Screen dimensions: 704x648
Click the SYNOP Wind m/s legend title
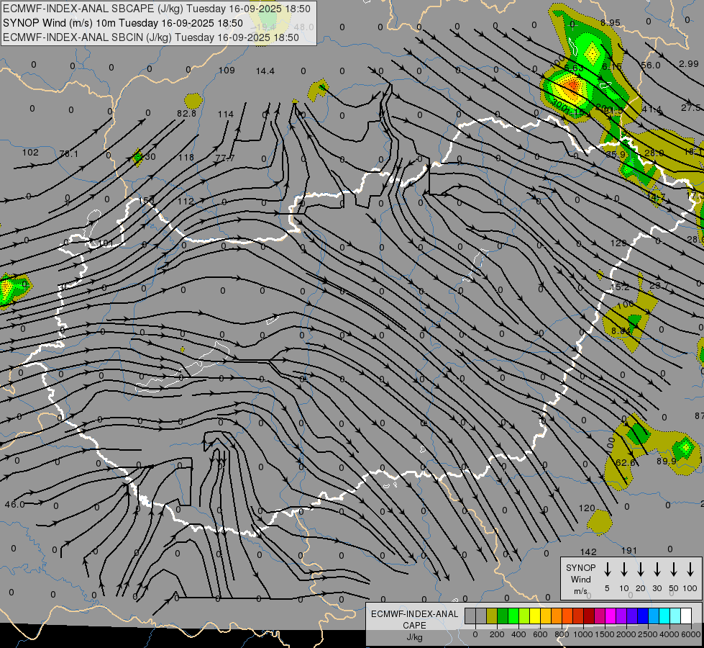pos(580,579)
